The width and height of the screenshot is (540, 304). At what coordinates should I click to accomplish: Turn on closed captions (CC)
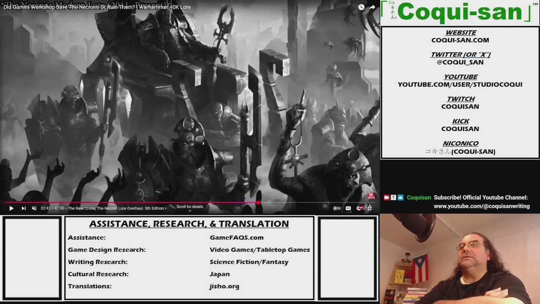pyautogui.click(x=348, y=208)
